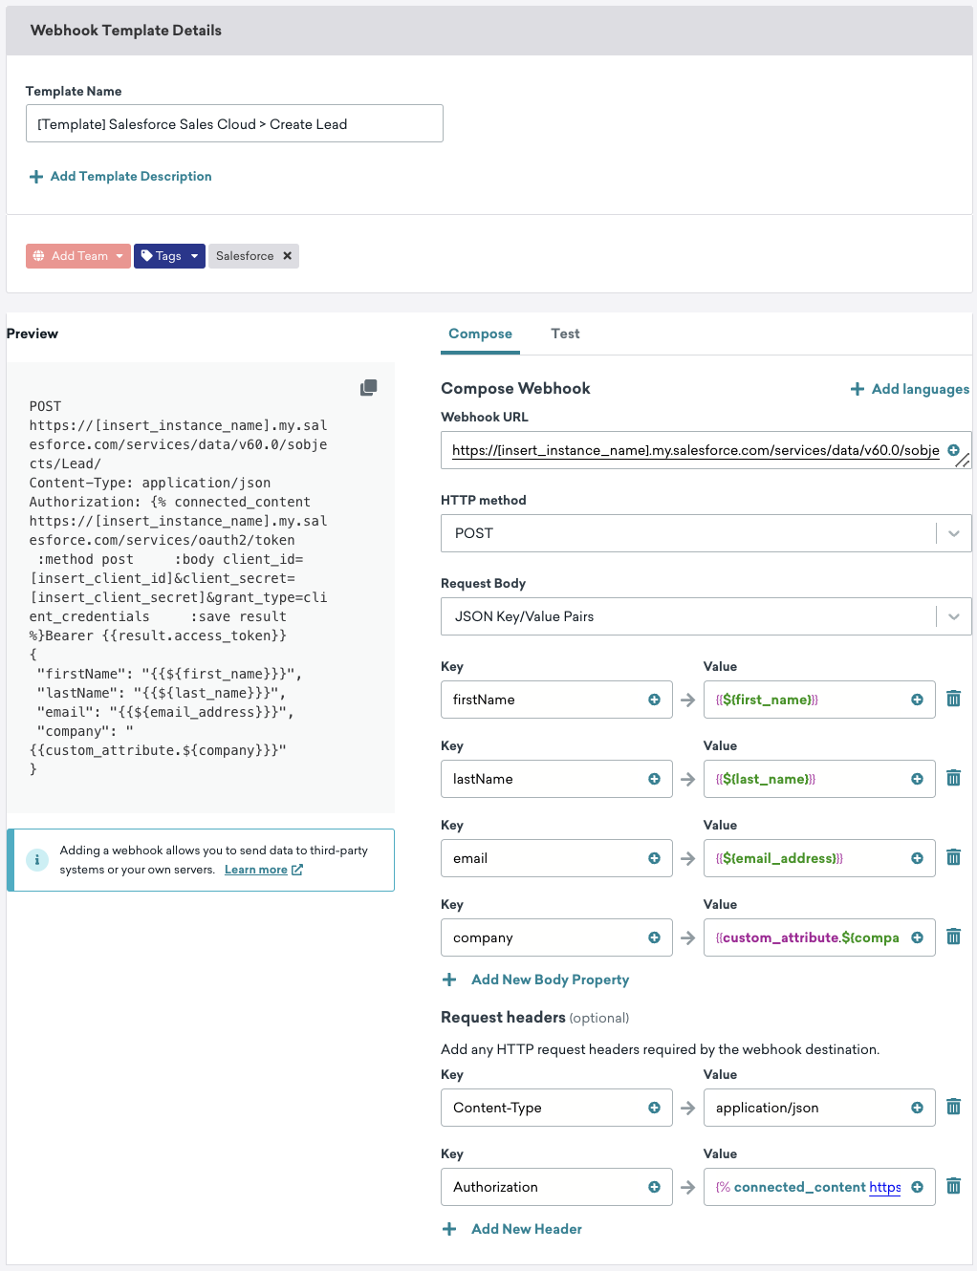
Task: Click plus icon in lastName key field
Action: tap(654, 779)
